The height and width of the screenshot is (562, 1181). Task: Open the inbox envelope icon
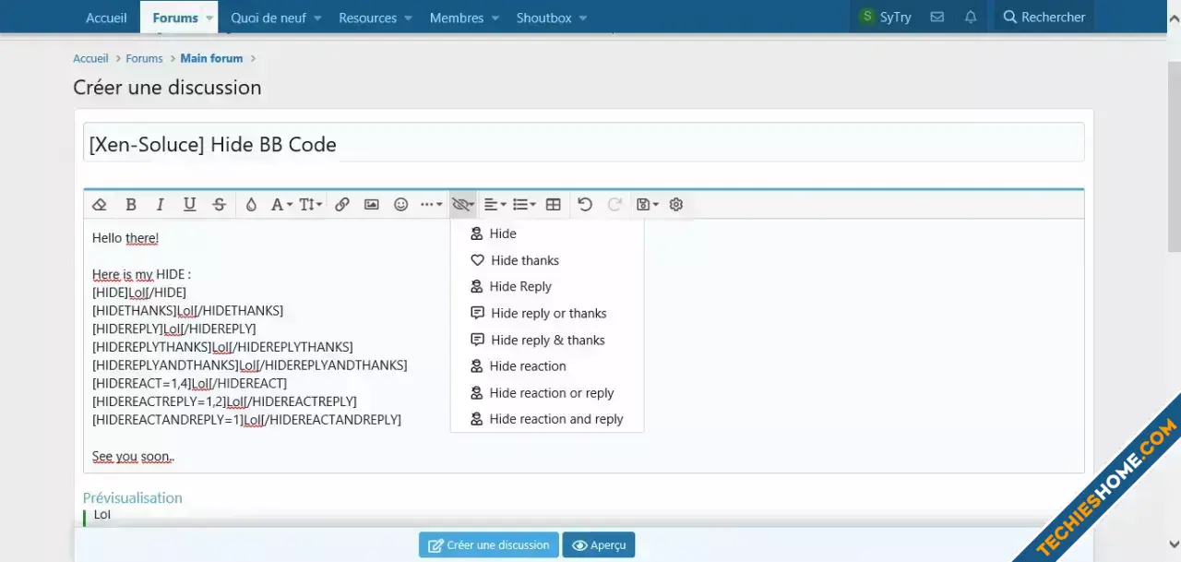coord(937,17)
